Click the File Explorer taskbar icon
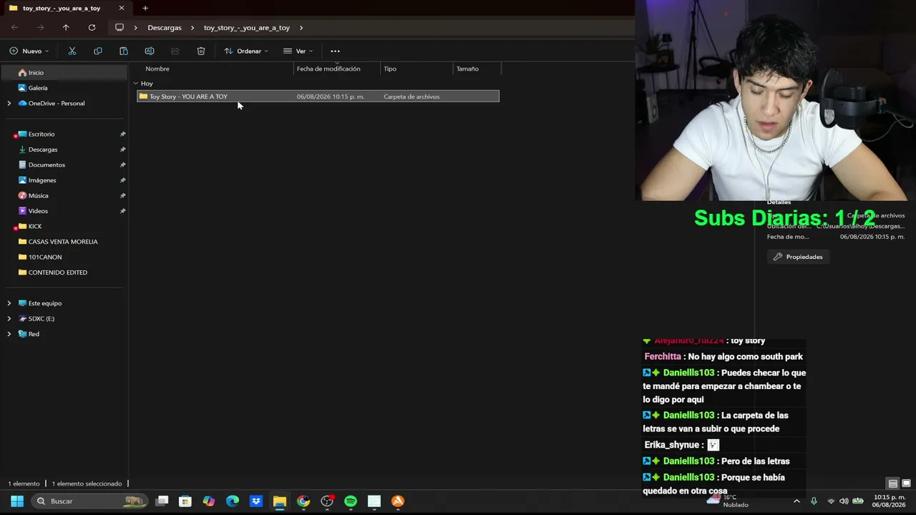This screenshot has height=515, width=916. (280, 501)
